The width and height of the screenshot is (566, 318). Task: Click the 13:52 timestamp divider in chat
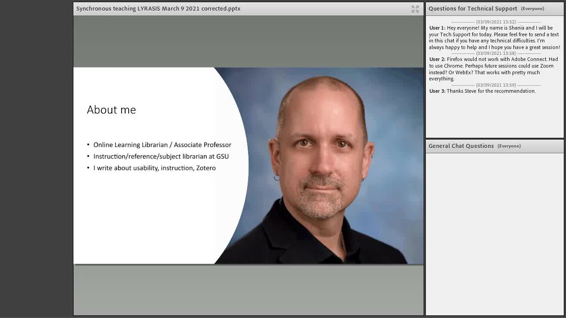point(496,22)
